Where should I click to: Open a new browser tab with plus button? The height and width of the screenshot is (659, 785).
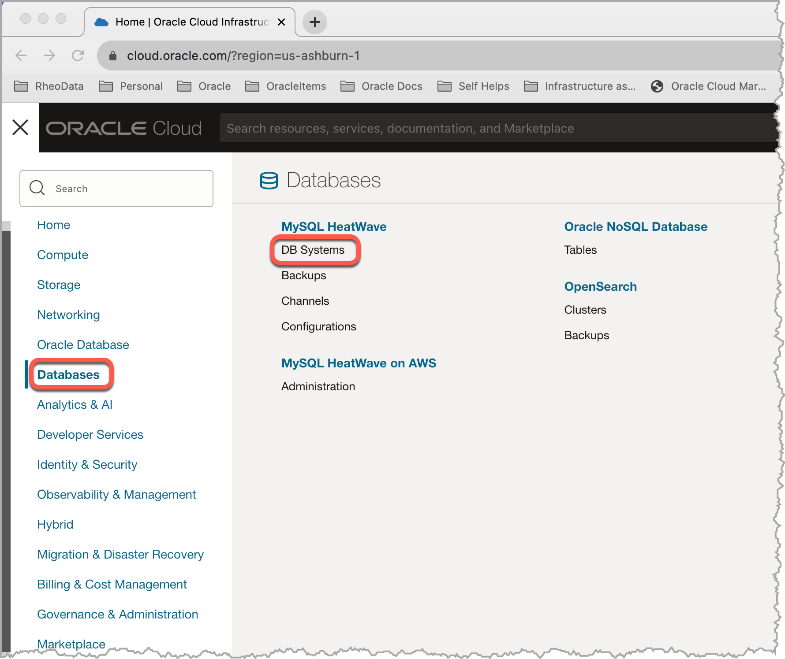click(315, 22)
